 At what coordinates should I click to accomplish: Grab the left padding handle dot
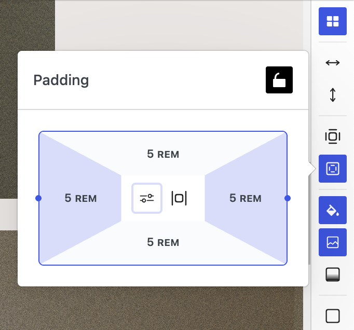[38, 198]
